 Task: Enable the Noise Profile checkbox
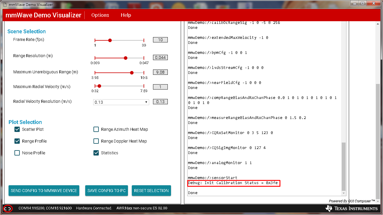[x=17, y=153]
